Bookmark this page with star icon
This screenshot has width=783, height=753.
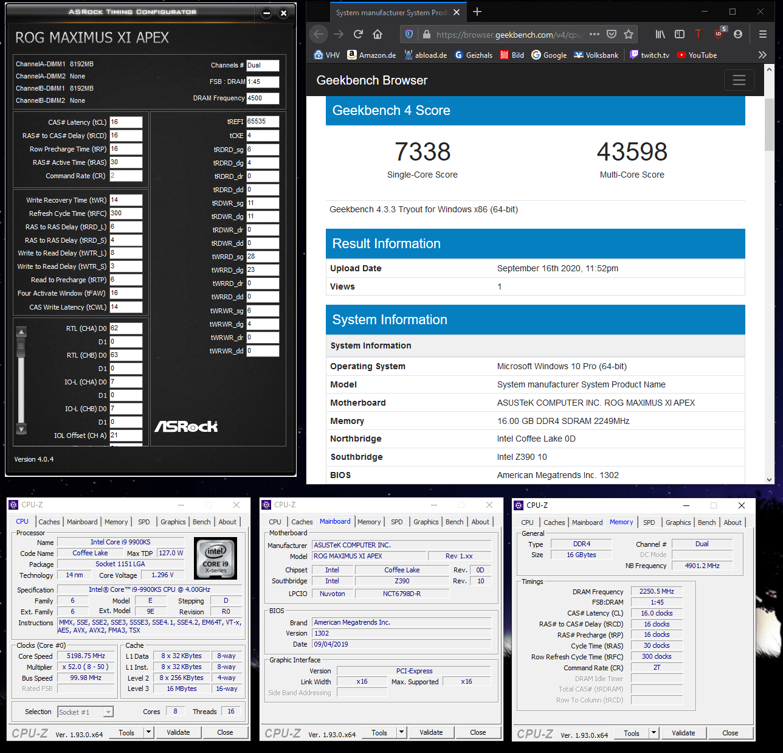click(629, 34)
